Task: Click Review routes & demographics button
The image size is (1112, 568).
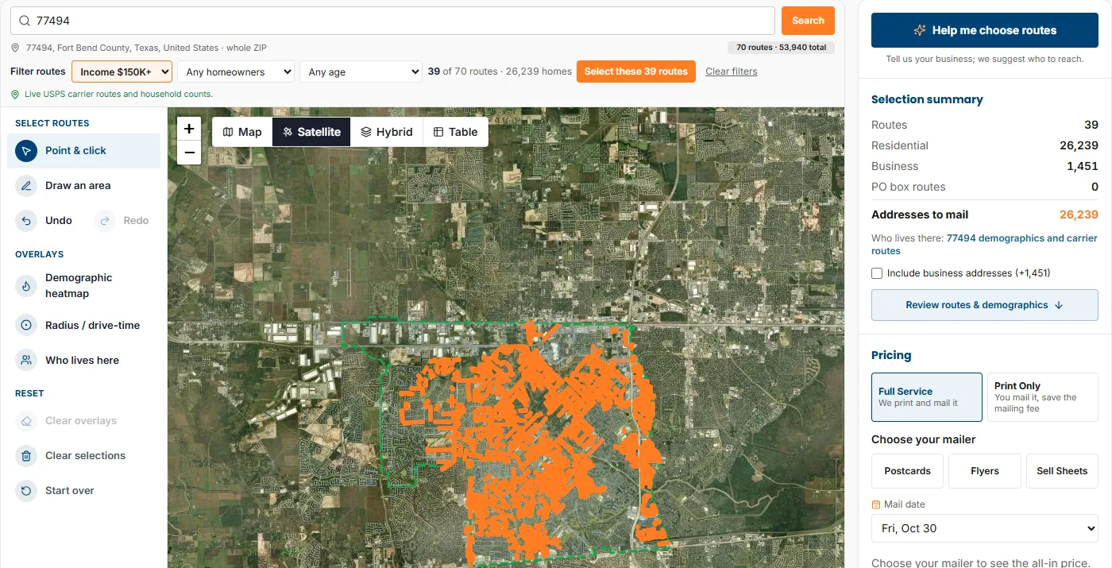Action: coord(985,305)
